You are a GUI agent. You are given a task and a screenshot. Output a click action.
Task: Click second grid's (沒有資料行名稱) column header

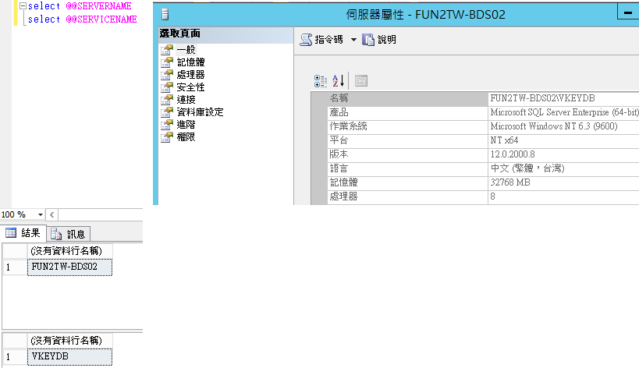[69, 340]
